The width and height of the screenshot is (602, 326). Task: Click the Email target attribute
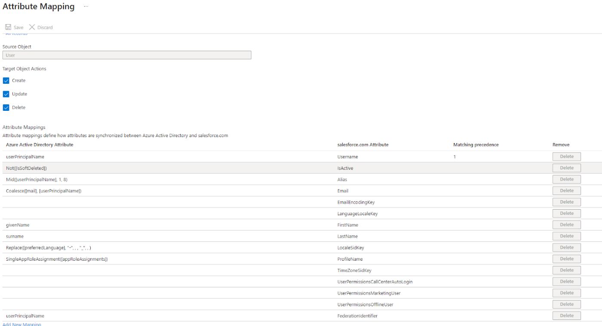tap(343, 191)
